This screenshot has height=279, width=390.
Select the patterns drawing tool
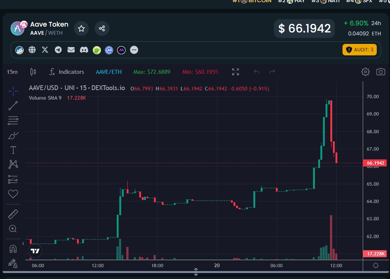tap(13, 164)
